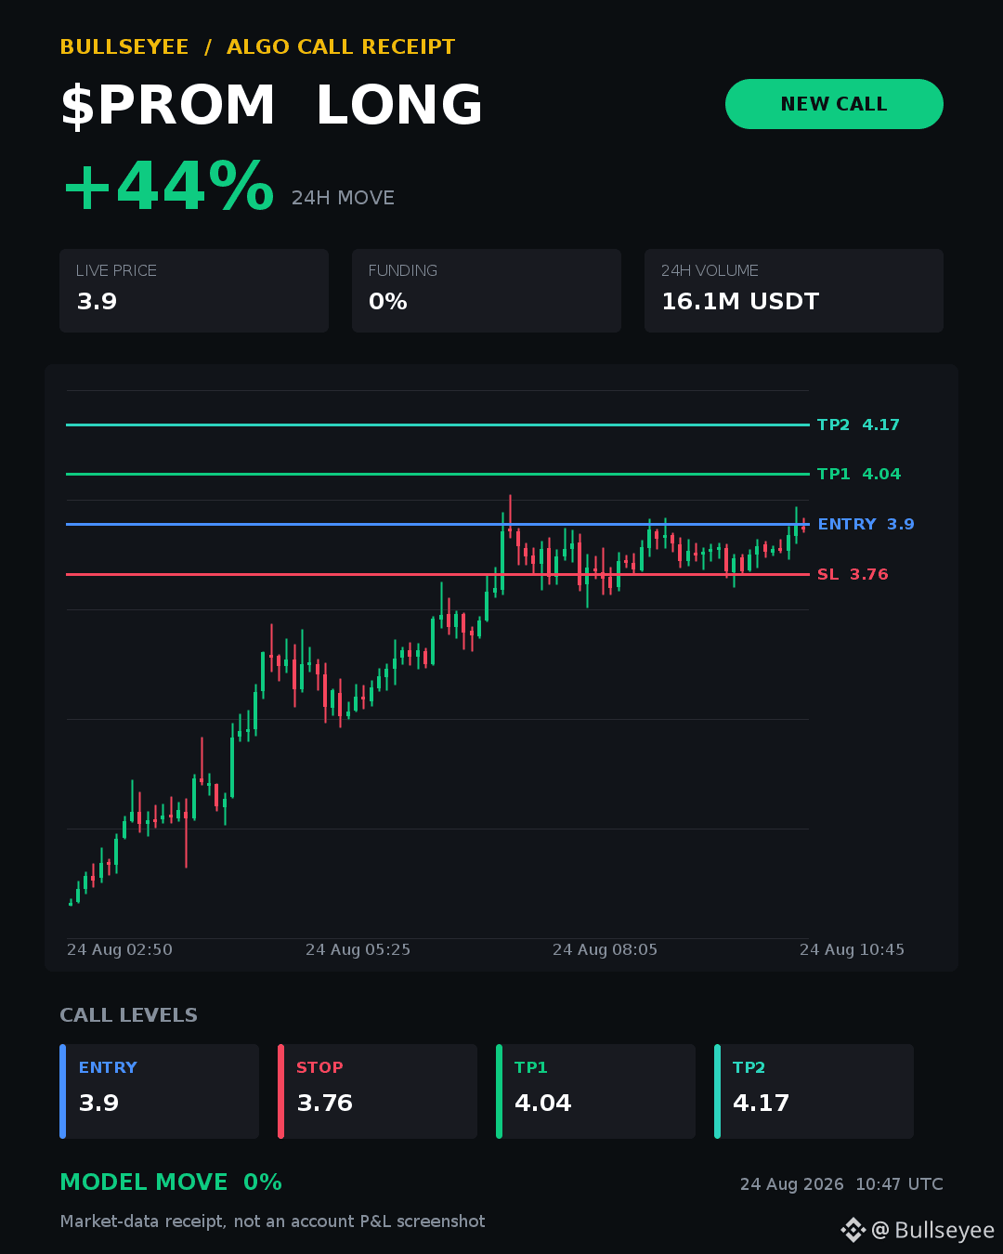Click the 24 Aug 02:50 axis label
1003x1254 pixels.
120,949
